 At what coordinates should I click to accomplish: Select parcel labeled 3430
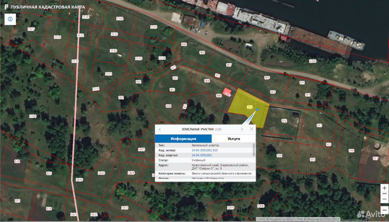[101, 173]
